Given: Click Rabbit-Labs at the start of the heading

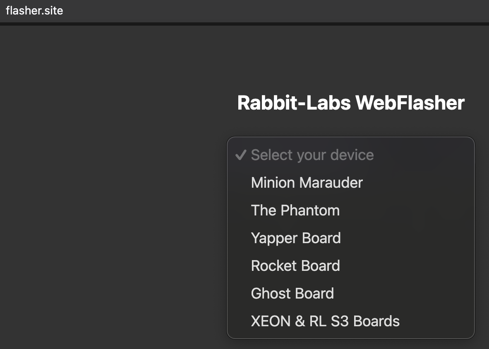Looking at the screenshot, I should [x=294, y=103].
